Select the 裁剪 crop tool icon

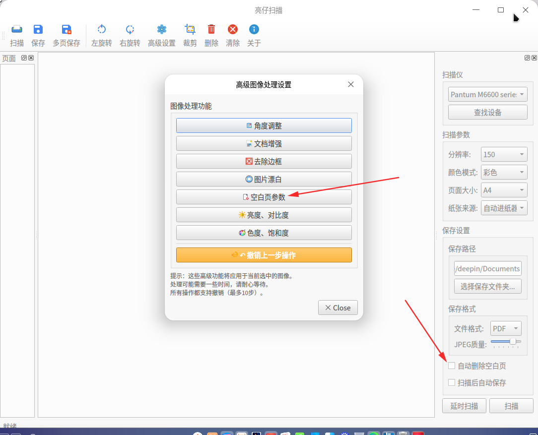pyautogui.click(x=190, y=29)
